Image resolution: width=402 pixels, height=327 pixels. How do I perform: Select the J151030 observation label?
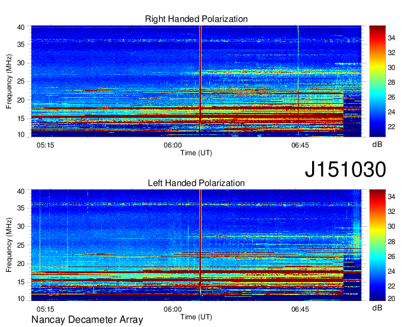click(x=345, y=169)
